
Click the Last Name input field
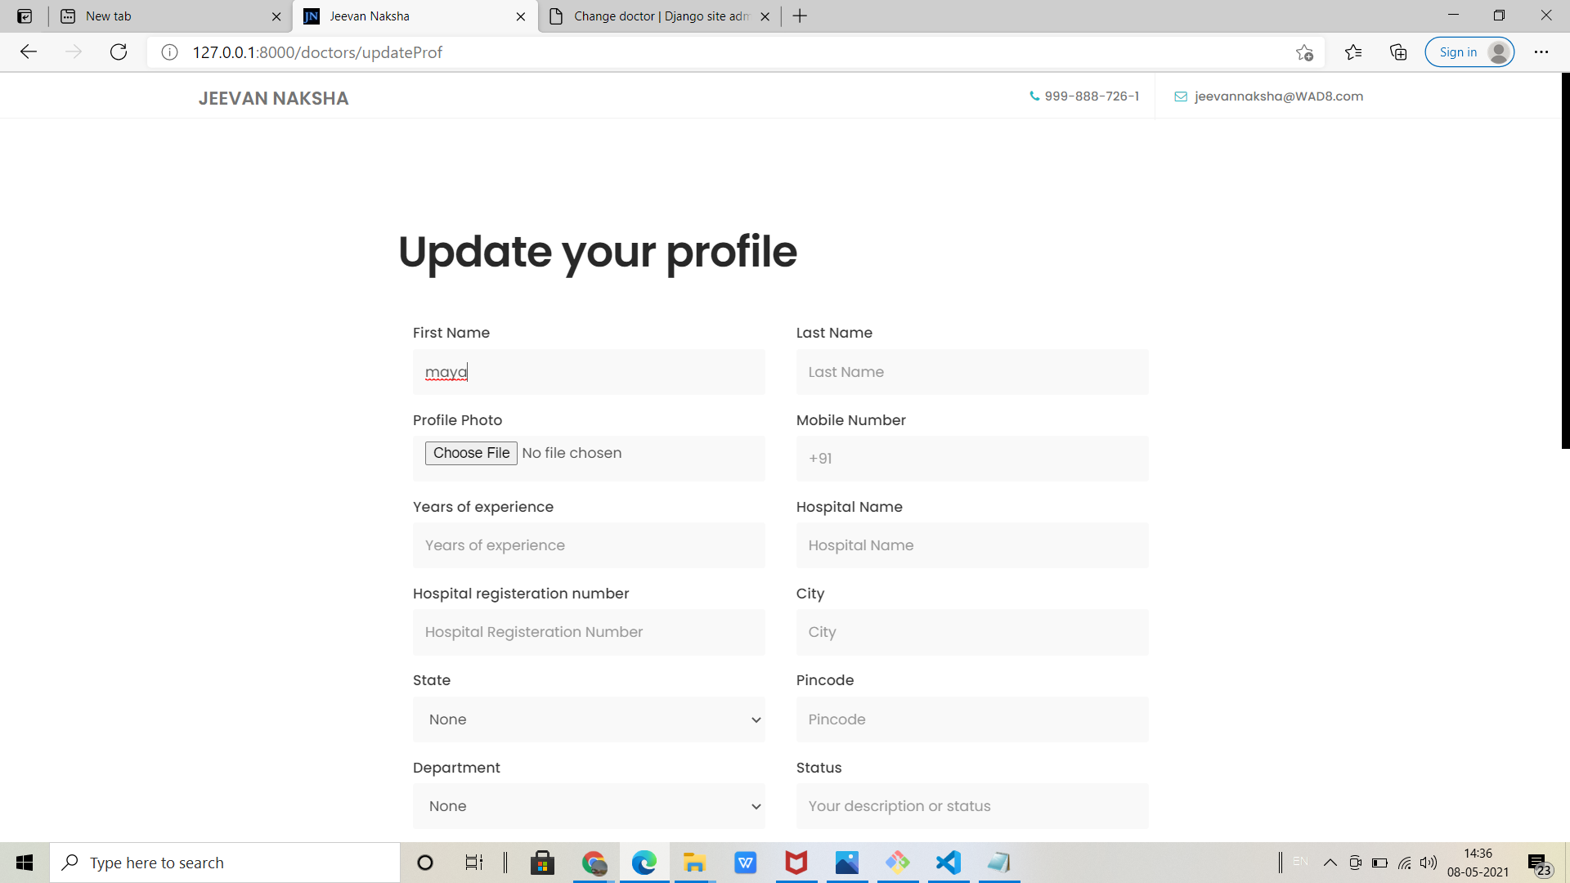pos(972,372)
